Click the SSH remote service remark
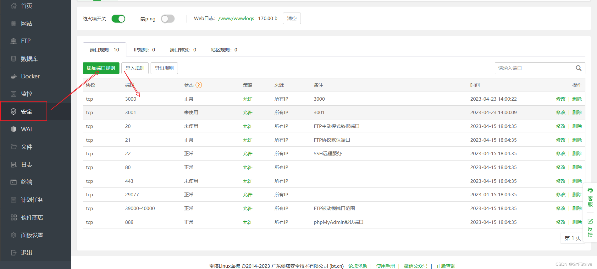The width and height of the screenshot is (597, 269). coord(328,153)
